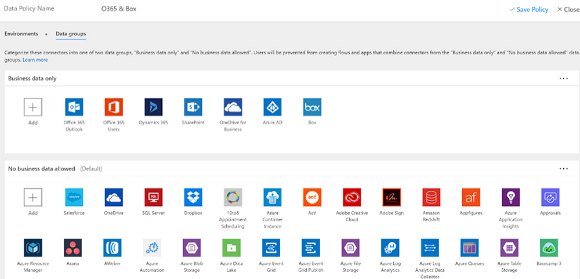The height and width of the screenshot is (279, 580).
Task: Click the Azure Log Analytics connector
Action: click(x=390, y=248)
